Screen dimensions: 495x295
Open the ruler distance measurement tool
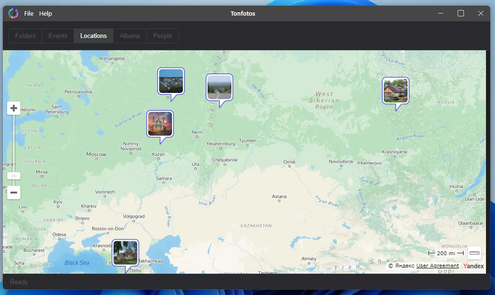[x=475, y=253]
